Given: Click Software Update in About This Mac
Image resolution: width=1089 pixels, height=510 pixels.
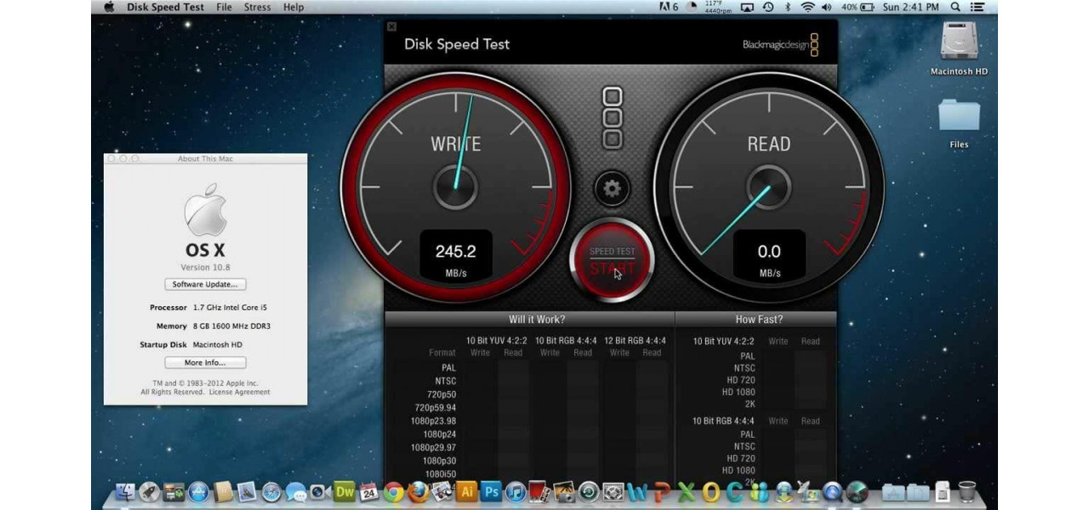Looking at the screenshot, I should pyautogui.click(x=205, y=284).
